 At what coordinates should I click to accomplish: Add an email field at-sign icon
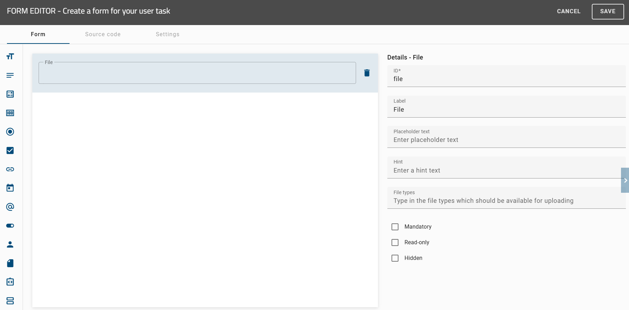pyautogui.click(x=10, y=207)
